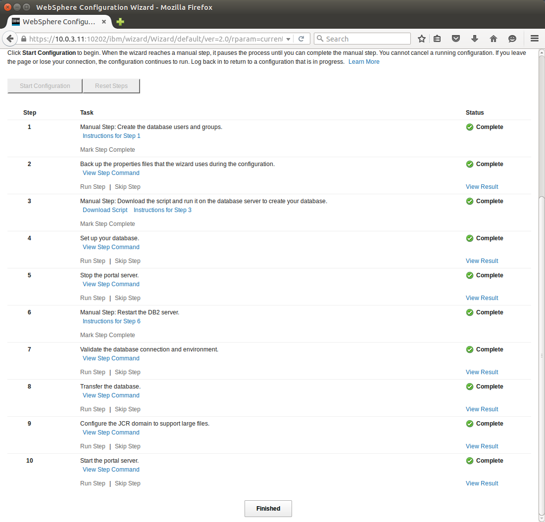Click Mark Step Complete for Restart DB2 step
Screen dimensions: 545x522
click(x=107, y=336)
